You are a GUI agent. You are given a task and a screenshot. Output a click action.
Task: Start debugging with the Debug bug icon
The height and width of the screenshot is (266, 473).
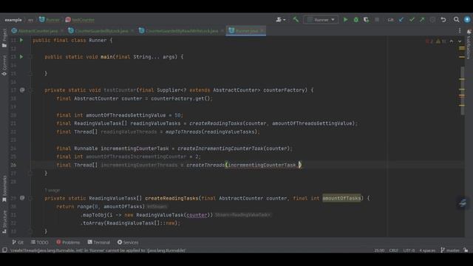click(x=356, y=20)
